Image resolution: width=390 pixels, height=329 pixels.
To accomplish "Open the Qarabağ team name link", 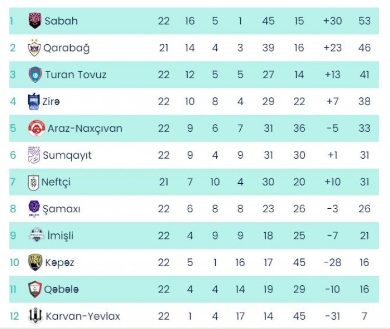I will [66, 48].
